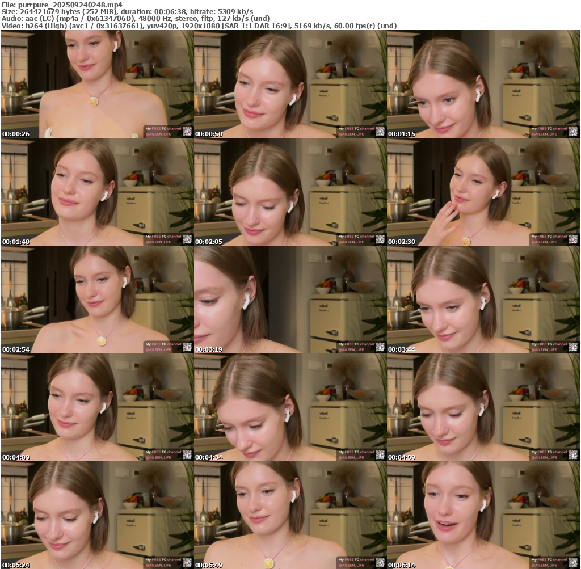Click the 00:01:40 timestamp label
The image size is (581, 569).
click(x=16, y=242)
